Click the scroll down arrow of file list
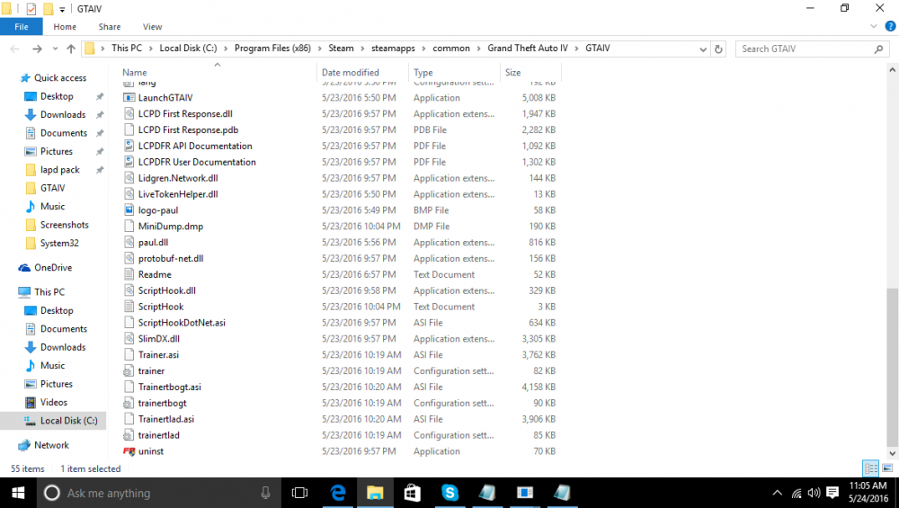The height and width of the screenshot is (508, 899). click(x=892, y=453)
